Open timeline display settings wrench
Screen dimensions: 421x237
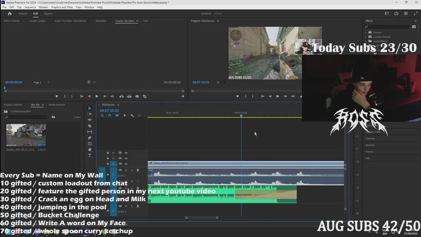(132, 116)
